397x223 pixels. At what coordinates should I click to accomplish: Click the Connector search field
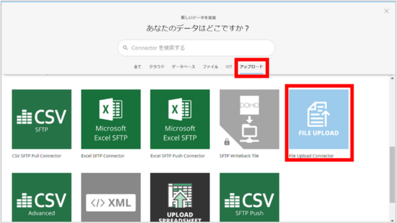[x=196, y=48]
